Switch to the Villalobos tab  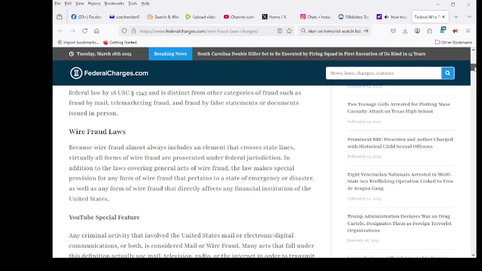point(354,17)
